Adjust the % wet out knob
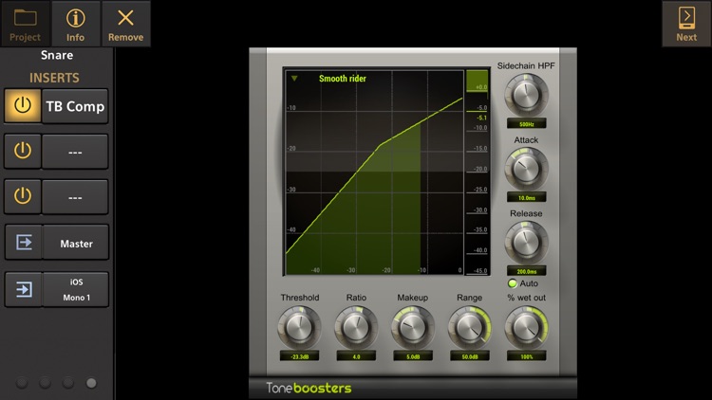Screen dimensions: 712x400 point(526,327)
